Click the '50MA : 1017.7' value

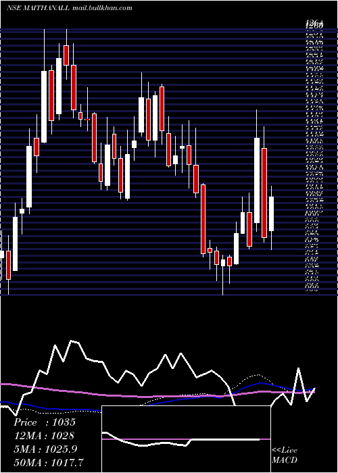point(49,462)
